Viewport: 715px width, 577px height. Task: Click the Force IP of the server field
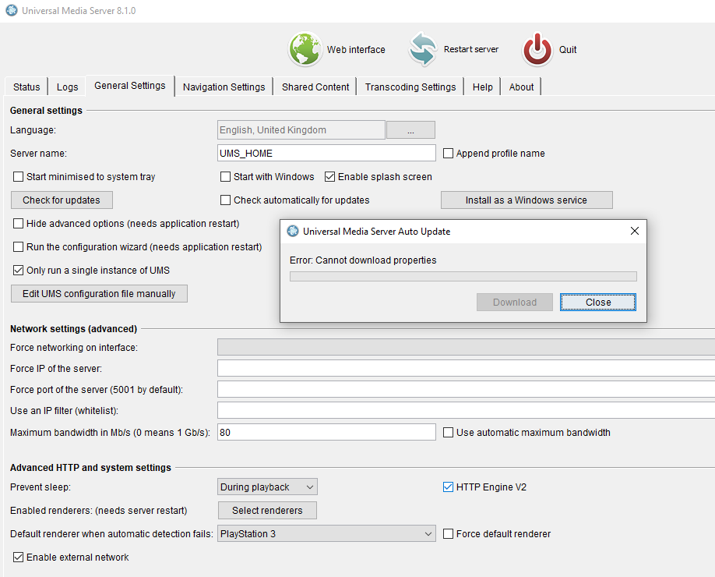click(x=466, y=368)
